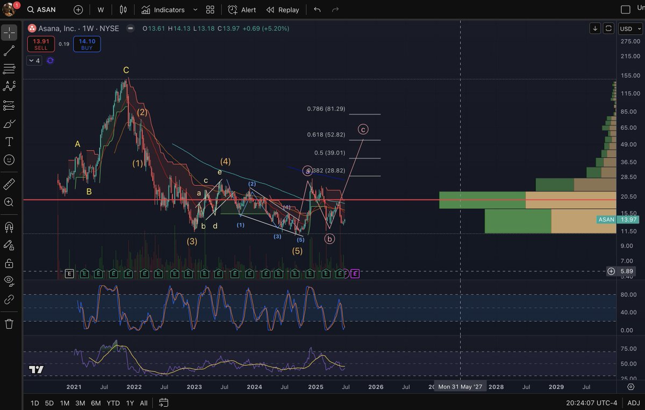Select the crosshair cursor tool

[9, 32]
